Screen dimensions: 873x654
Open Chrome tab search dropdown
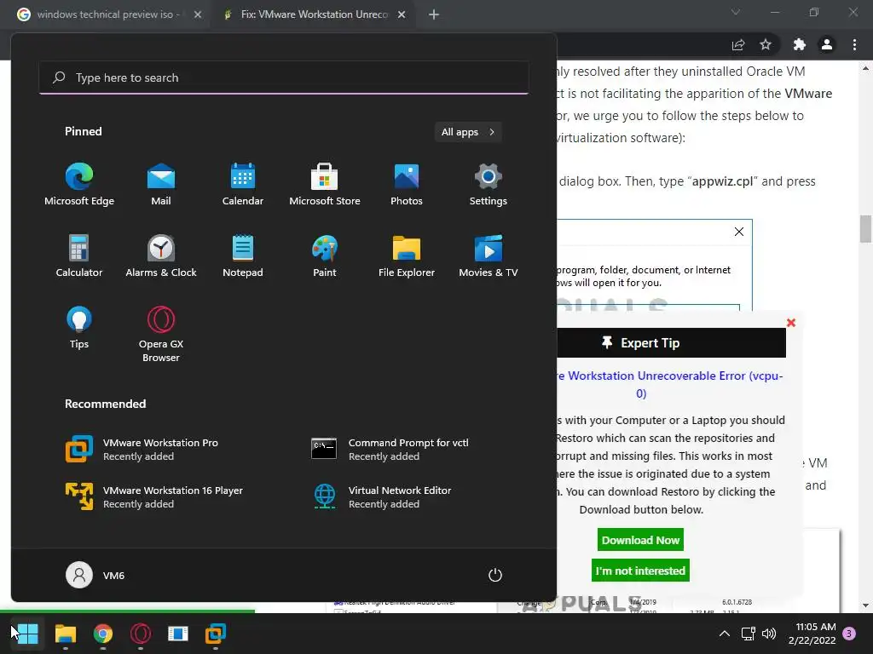[736, 12]
